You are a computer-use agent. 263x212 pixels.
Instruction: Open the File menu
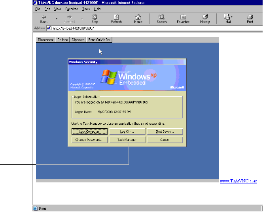(x=38, y=9)
